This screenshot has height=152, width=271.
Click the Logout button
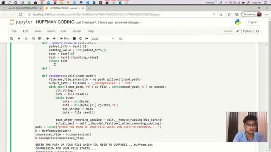pos(252,22)
